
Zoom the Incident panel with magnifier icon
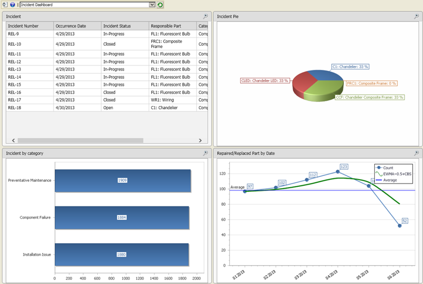coord(205,16)
